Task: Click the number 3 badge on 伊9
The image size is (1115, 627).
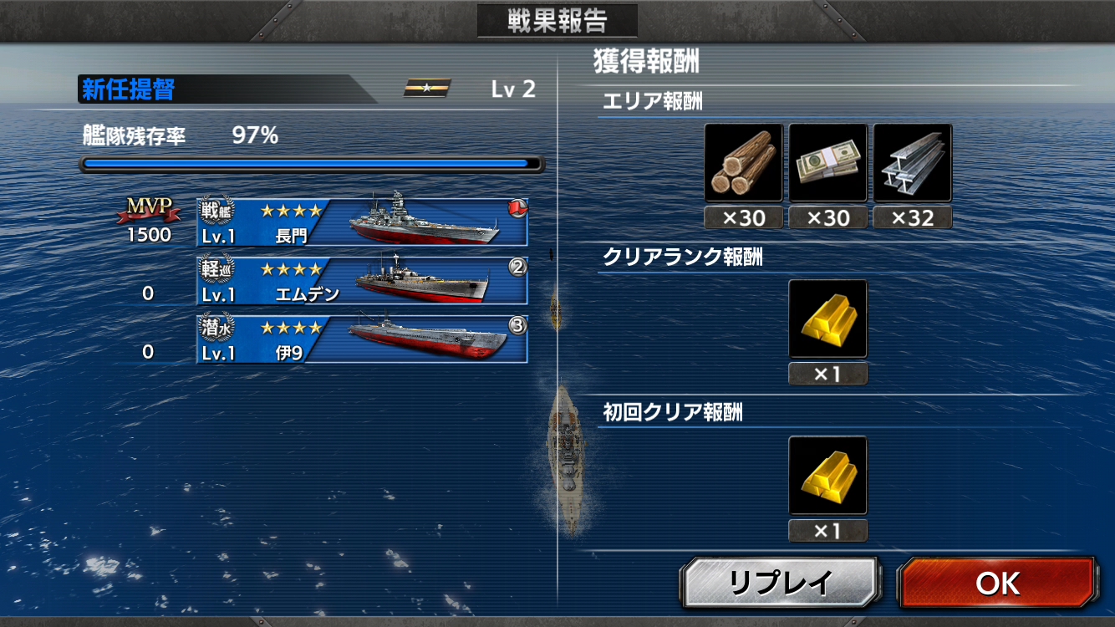Action: pos(517,325)
